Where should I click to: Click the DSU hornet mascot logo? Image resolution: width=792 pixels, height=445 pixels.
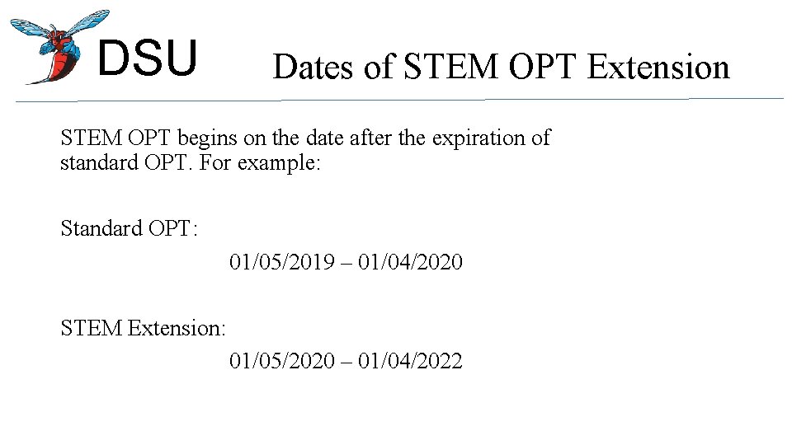click(x=59, y=46)
